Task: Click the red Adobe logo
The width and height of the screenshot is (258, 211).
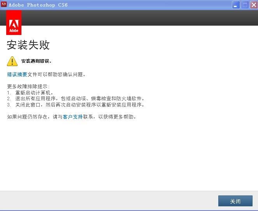Action: tap(14, 23)
